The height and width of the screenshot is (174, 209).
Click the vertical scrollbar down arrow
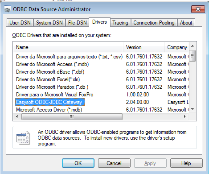coord(193,109)
